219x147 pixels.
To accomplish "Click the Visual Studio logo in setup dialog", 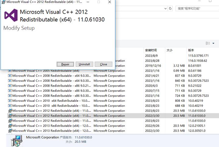I will coord(11,15).
